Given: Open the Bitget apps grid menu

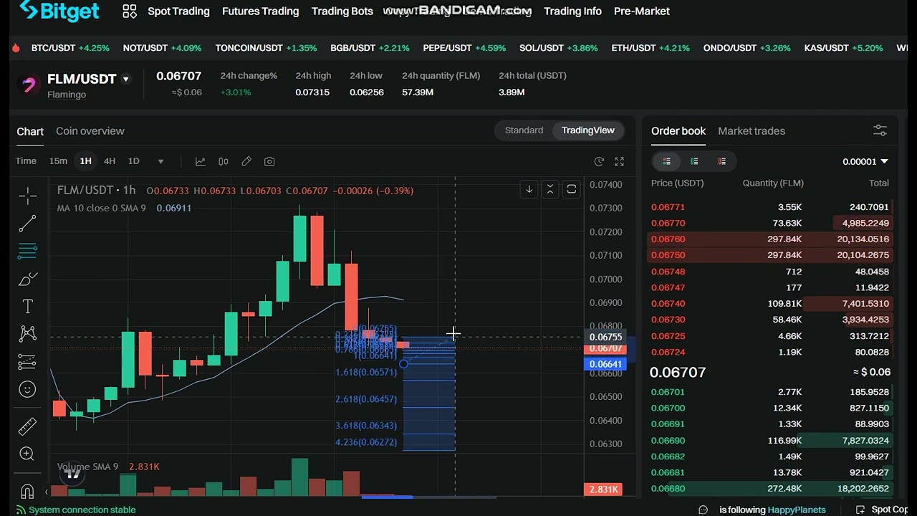Looking at the screenshot, I should click(x=130, y=11).
